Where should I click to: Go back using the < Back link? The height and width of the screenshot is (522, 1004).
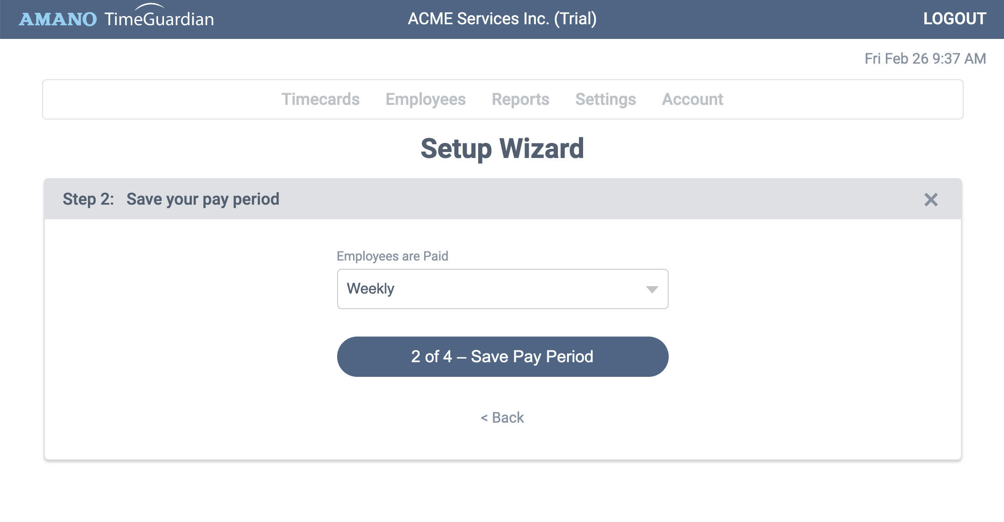click(x=502, y=418)
